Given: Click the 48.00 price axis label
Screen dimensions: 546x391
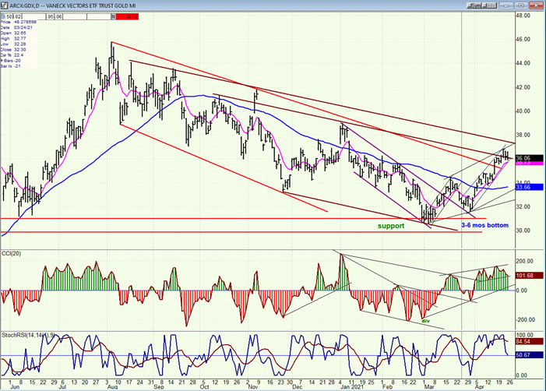Looking at the screenshot, I should pos(523,16).
